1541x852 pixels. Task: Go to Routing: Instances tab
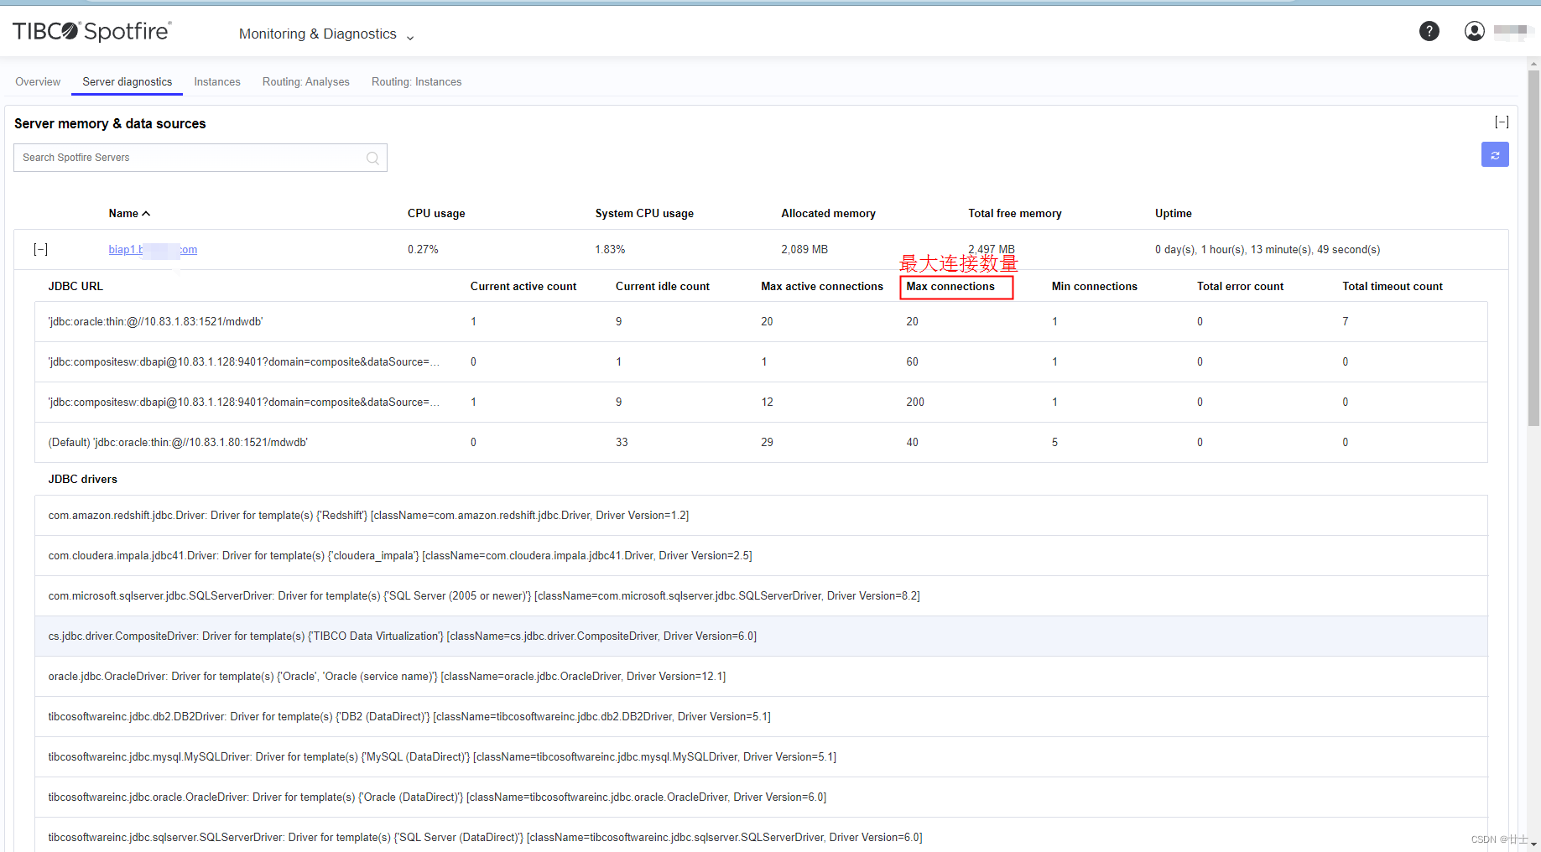(x=417, y=82)
